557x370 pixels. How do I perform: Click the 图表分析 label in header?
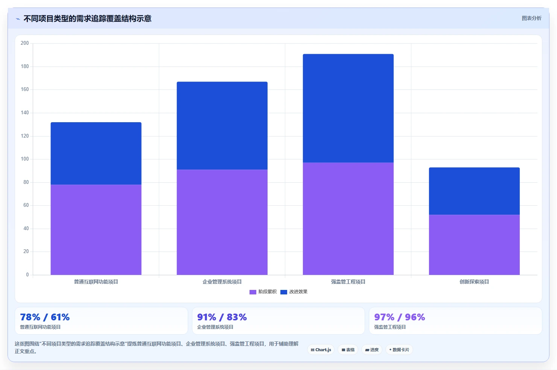[x=531, y=18]
